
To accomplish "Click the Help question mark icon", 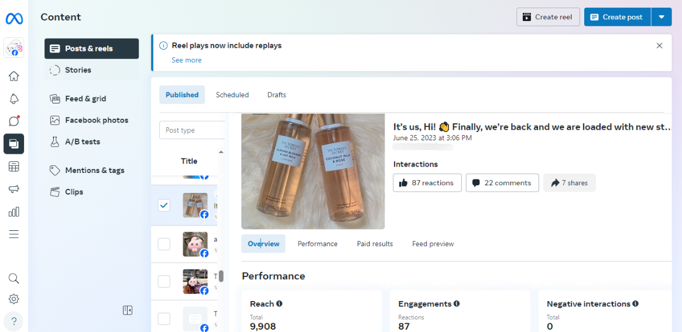I will point(14,321).
